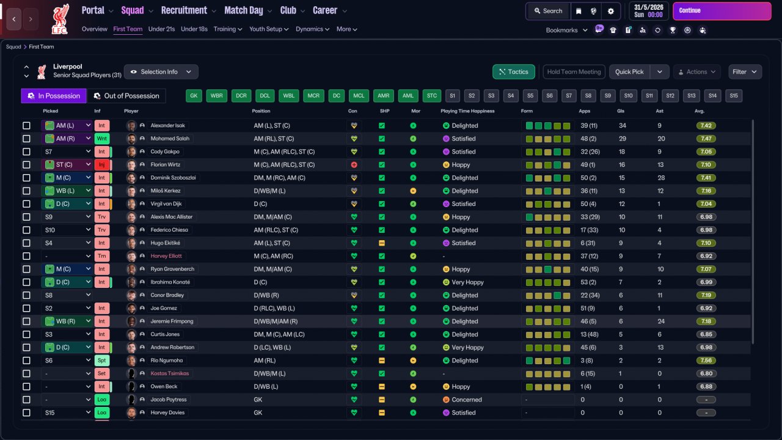The height and width of the screenshot is (440, 782).
Task: Click Alexander Isak's condition heart icon
Action: click(x=353, y=126)
